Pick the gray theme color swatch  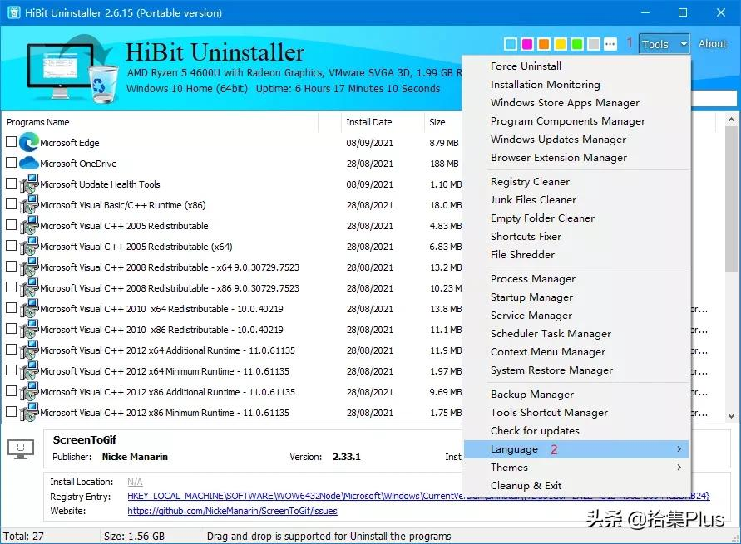coord(594,44)
